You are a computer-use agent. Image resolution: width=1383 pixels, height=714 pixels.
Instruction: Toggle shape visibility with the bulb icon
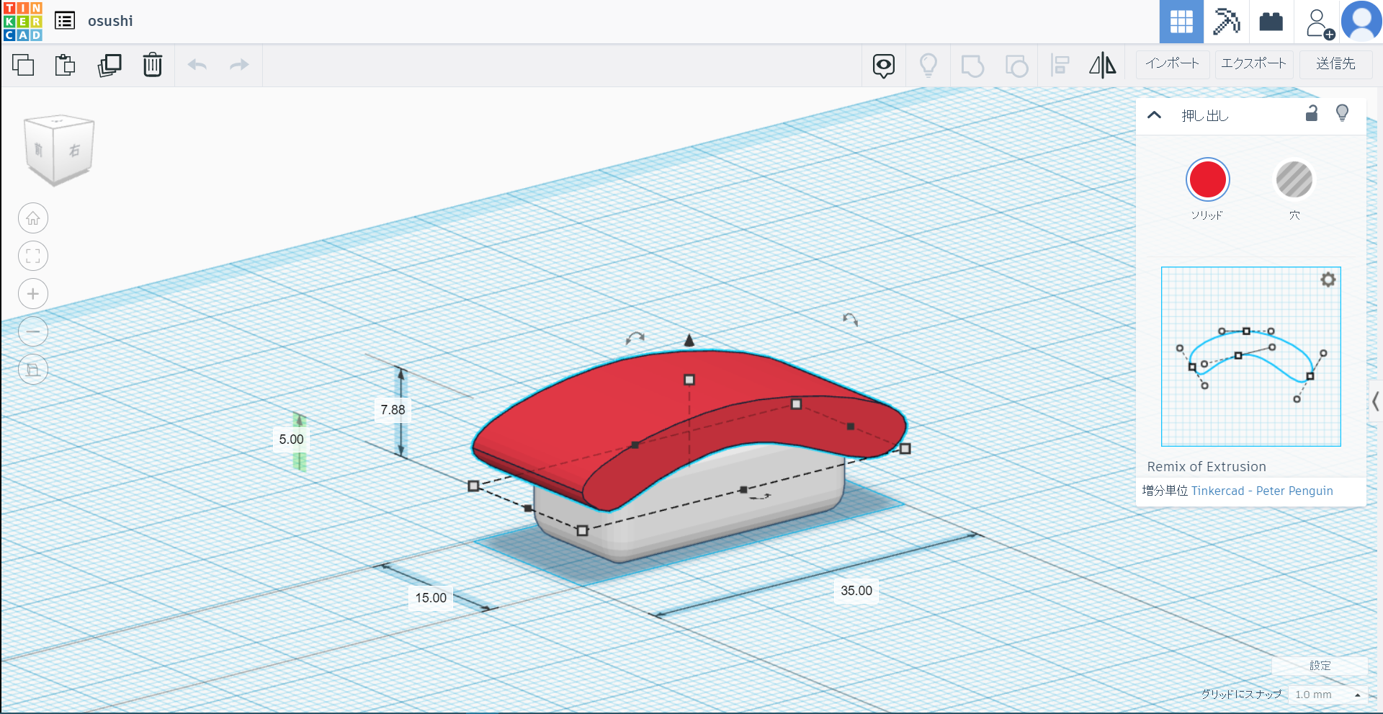point(1341,114)
